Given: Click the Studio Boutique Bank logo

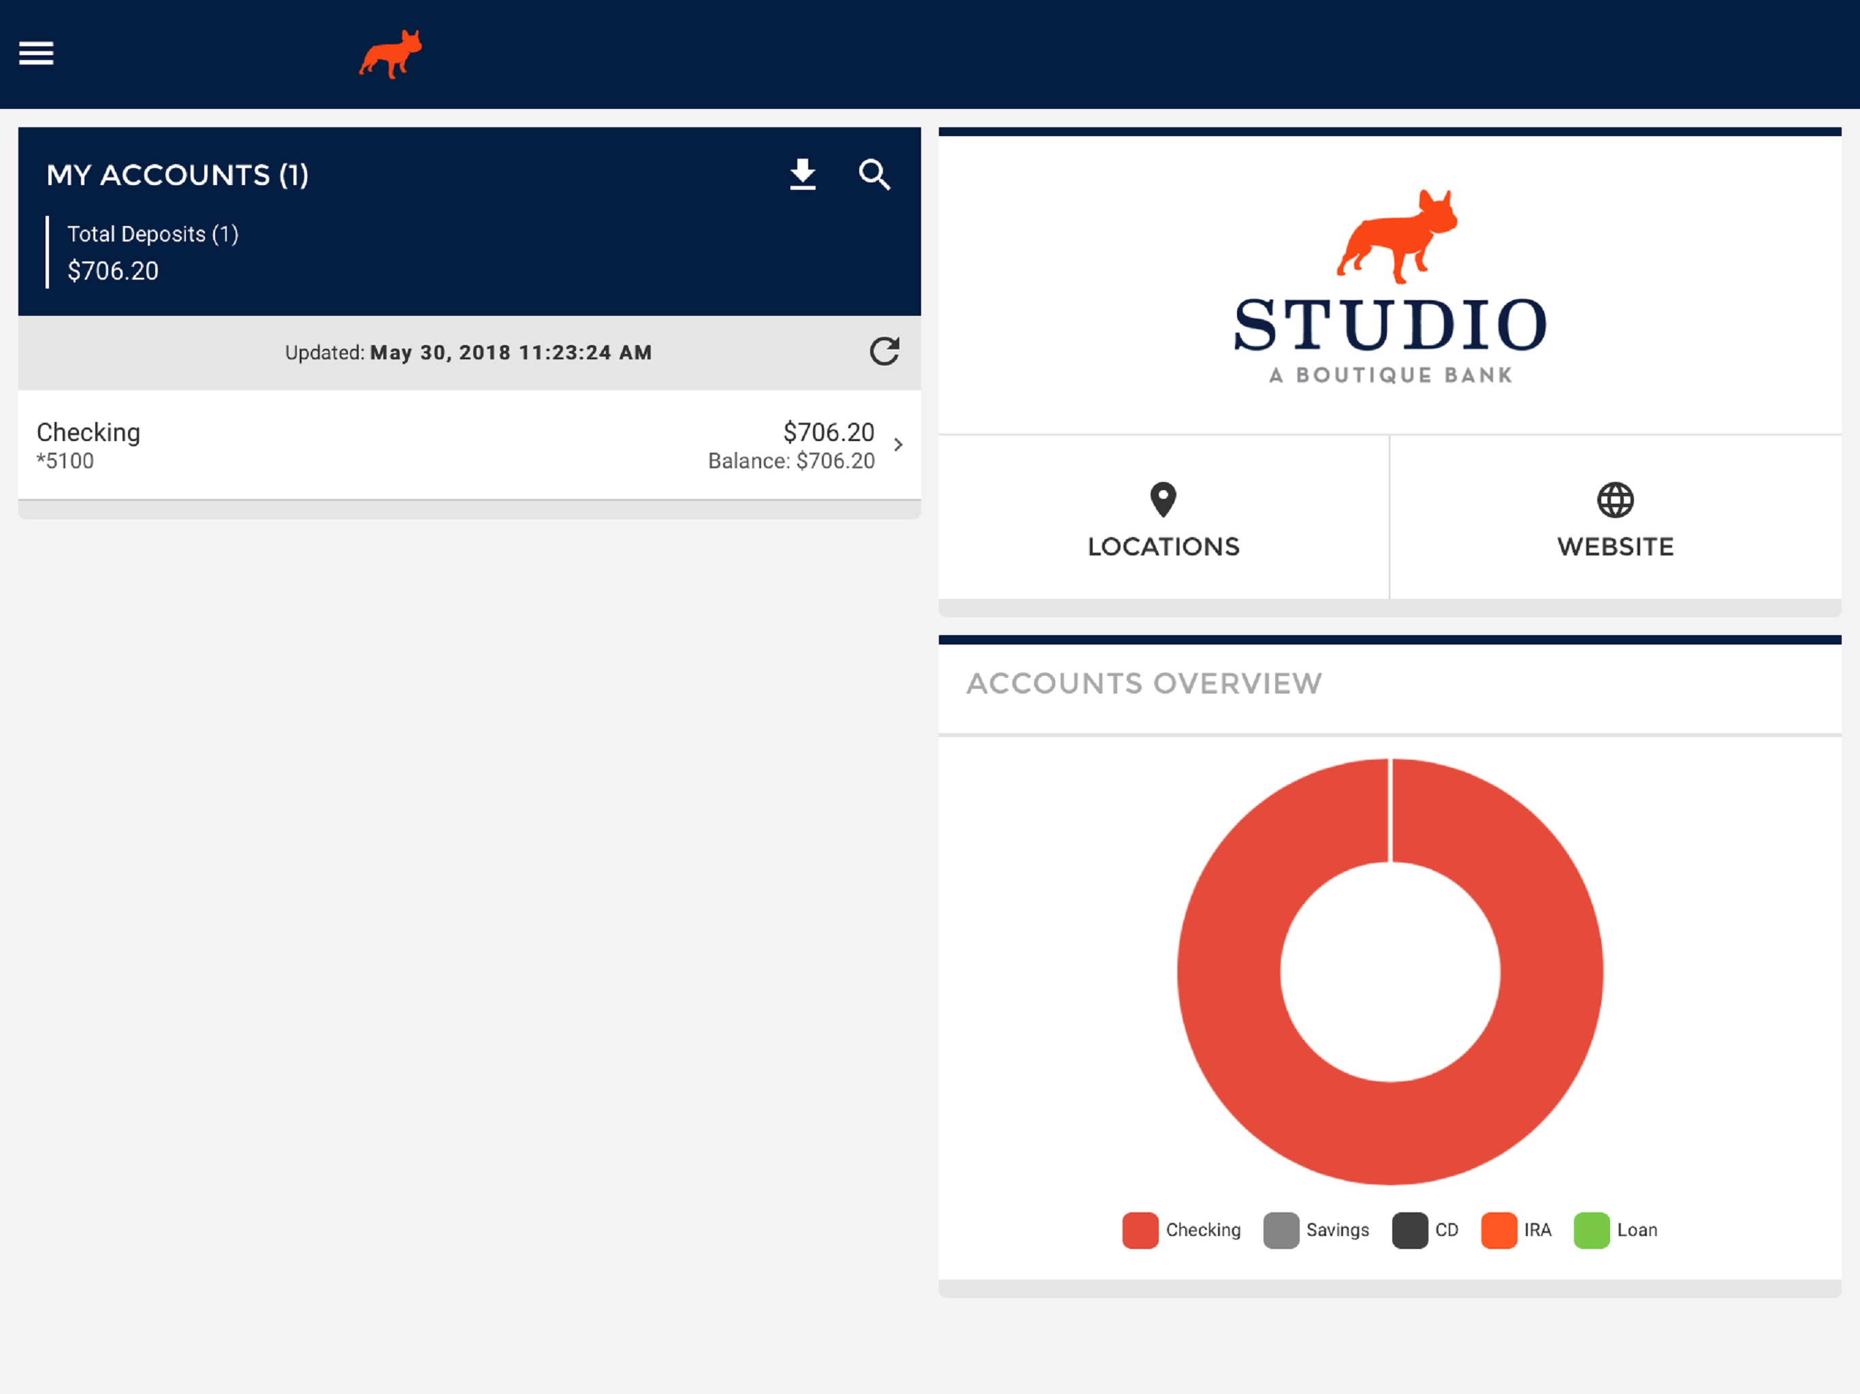Looking at the screenshot, I should click(1390, 287).
